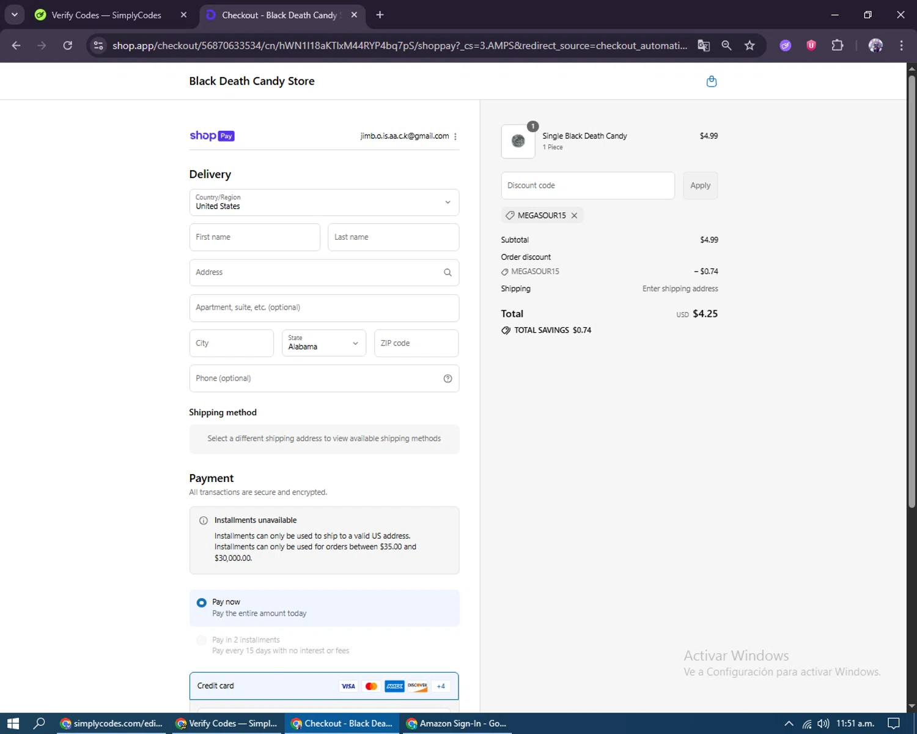Open the Chrome profile avatar
This screenshot has height=734, width=917.
pyautogui.click(x=875, y=45)
